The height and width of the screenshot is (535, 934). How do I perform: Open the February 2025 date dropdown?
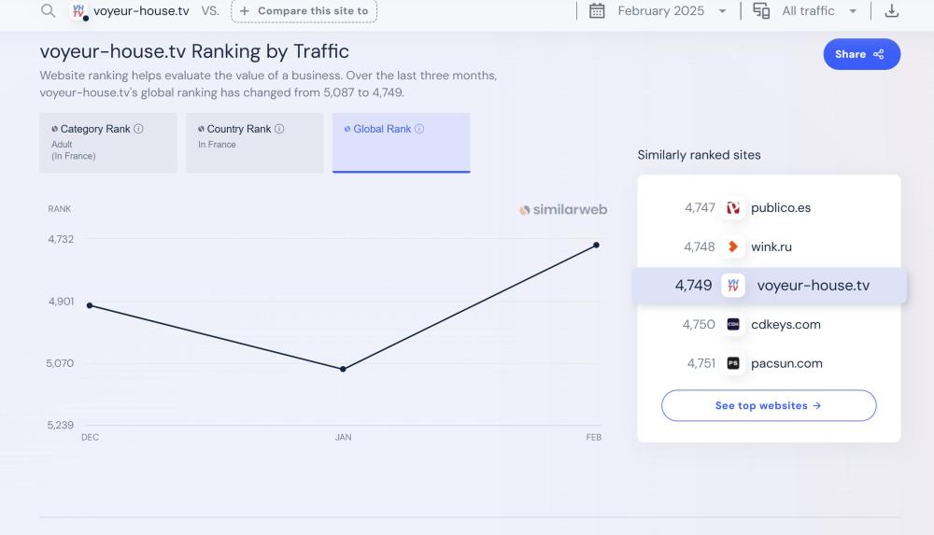pos(671,11)
